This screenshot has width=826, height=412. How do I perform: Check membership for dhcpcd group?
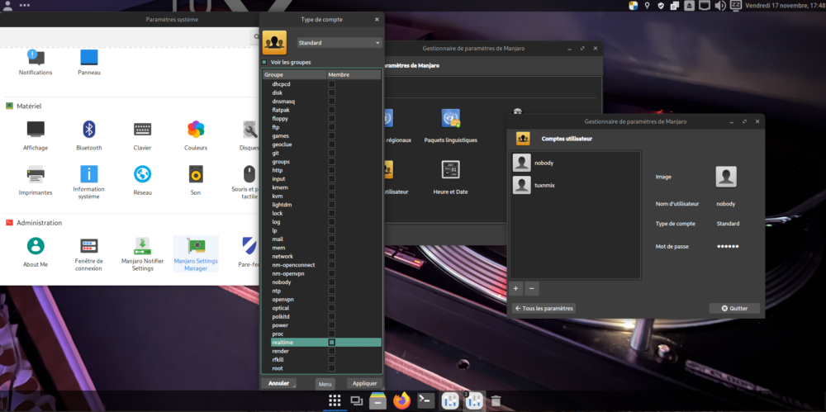[x=332, y=84]
